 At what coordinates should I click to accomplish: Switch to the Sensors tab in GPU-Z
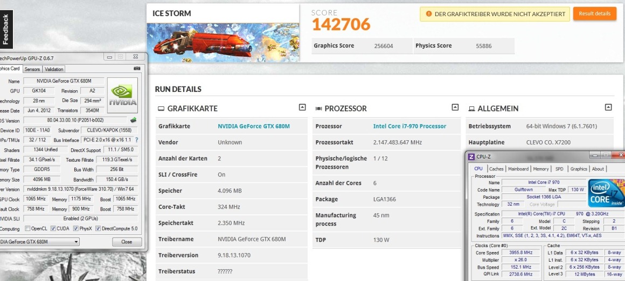(x=32, y=69)
